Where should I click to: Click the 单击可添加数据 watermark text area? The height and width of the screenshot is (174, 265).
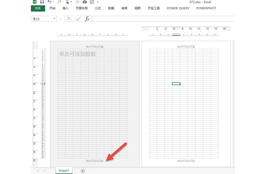coord(77,54)
